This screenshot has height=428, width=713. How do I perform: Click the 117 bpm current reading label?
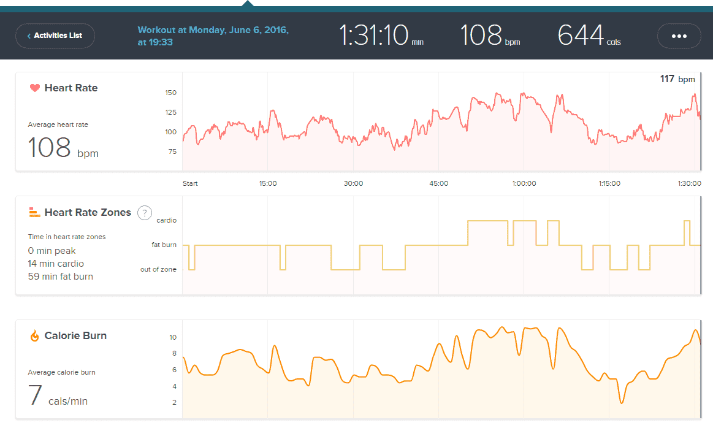tap(677, 79)
